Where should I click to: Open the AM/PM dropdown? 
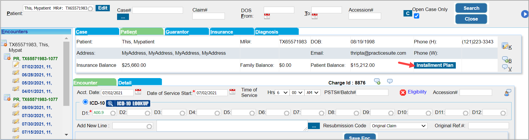[x=313, y=93]
